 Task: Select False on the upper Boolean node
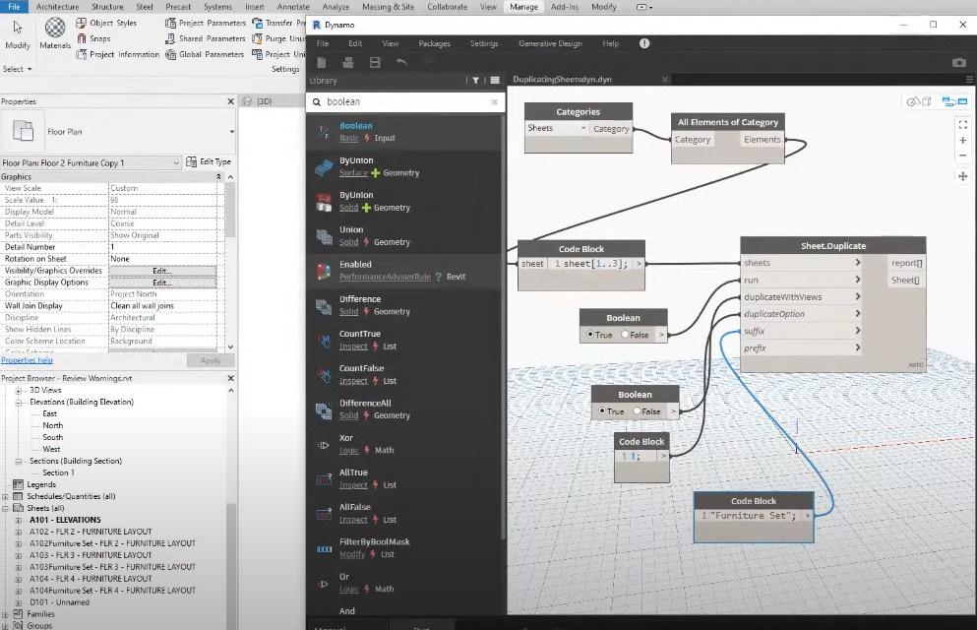tap(625, 335)
